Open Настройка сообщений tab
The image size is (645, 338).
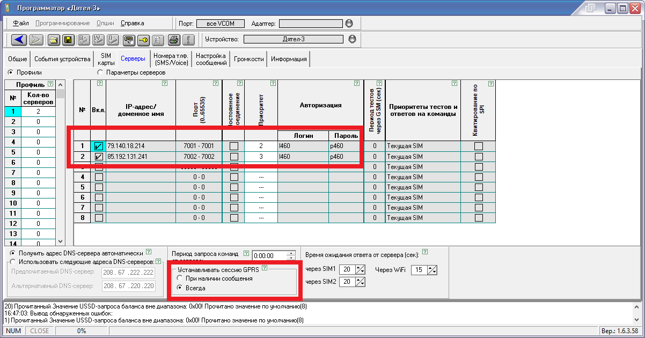click(x=211, y=59)
